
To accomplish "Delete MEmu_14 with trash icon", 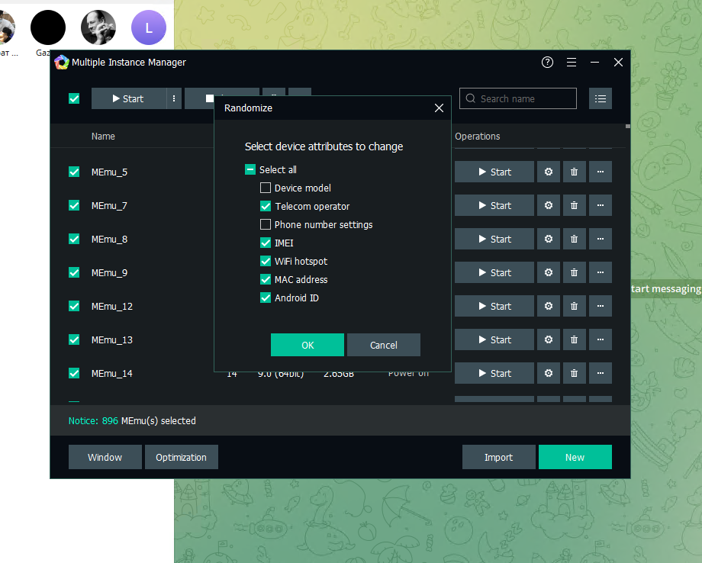I will point(575,373).
